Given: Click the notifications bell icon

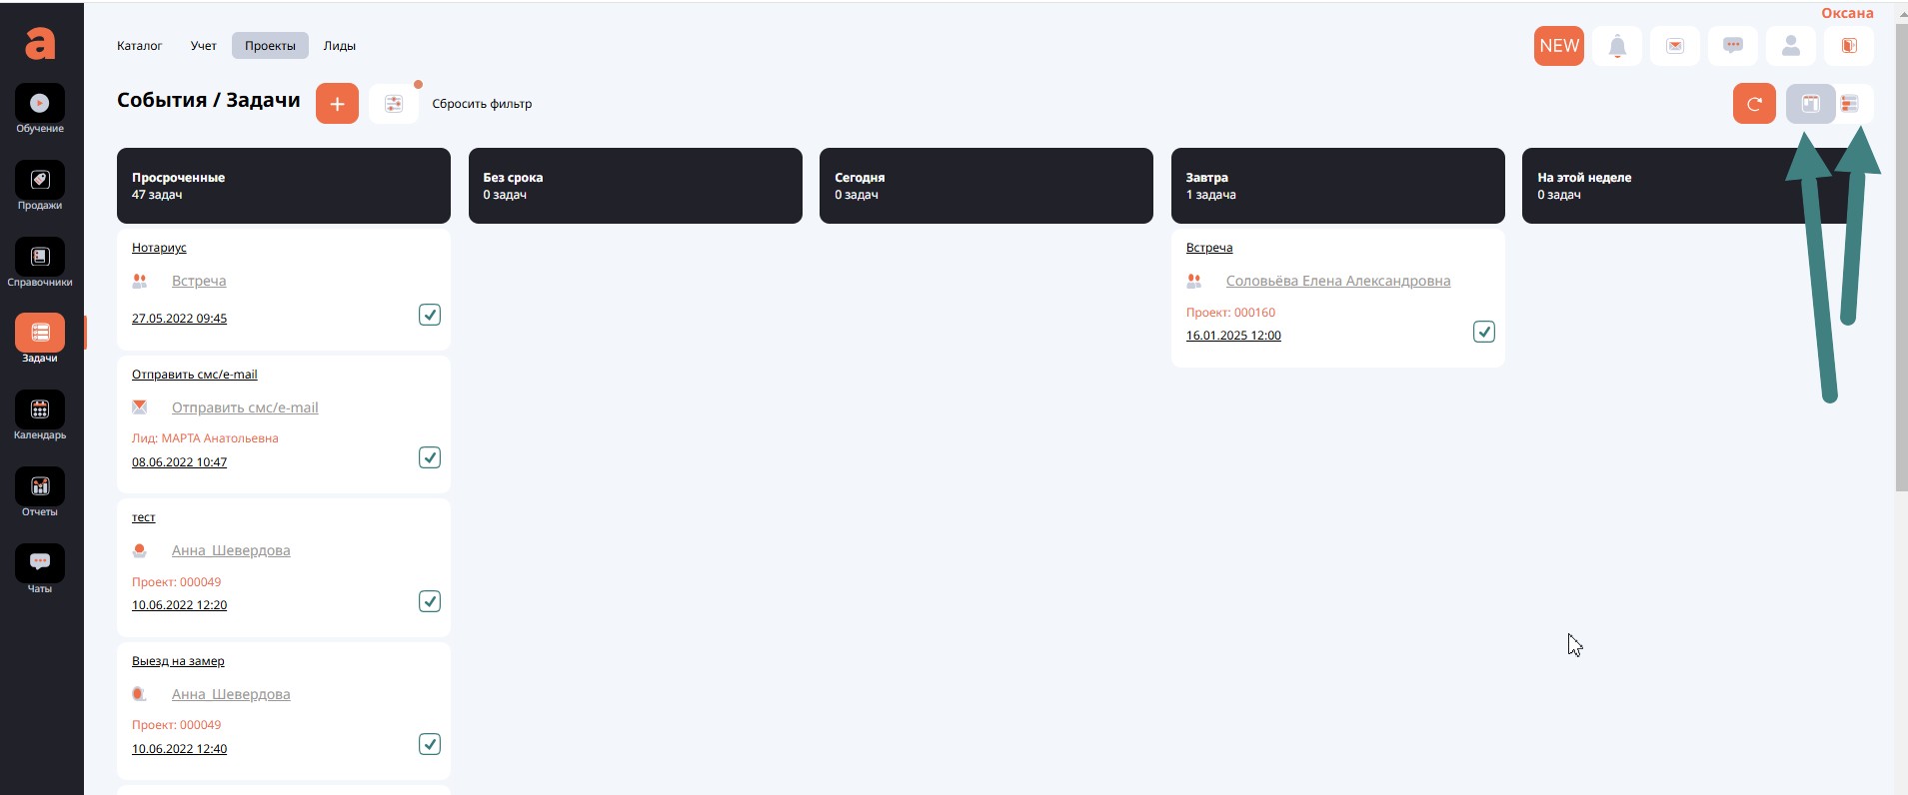Looking at the screenshot, I should coord(1617,46).
